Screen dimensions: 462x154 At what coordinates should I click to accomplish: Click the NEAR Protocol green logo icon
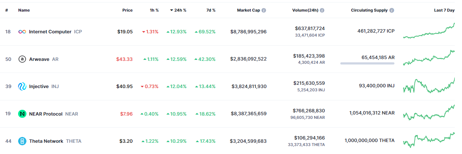coord(22,114)
